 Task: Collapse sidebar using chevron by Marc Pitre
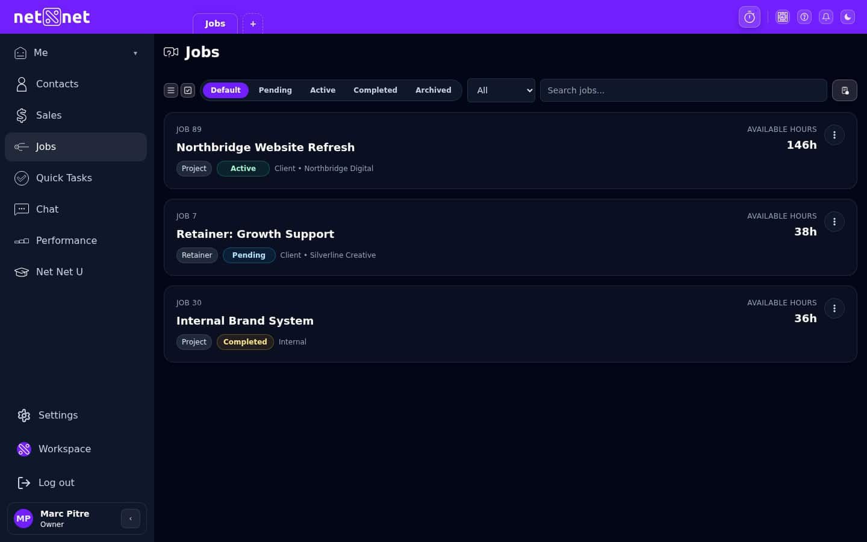pyautogui.click(x=131, y=519)
